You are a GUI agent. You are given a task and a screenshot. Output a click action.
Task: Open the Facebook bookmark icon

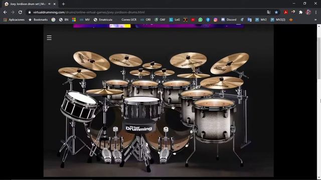pyautogui.click(x=208, y=19)
